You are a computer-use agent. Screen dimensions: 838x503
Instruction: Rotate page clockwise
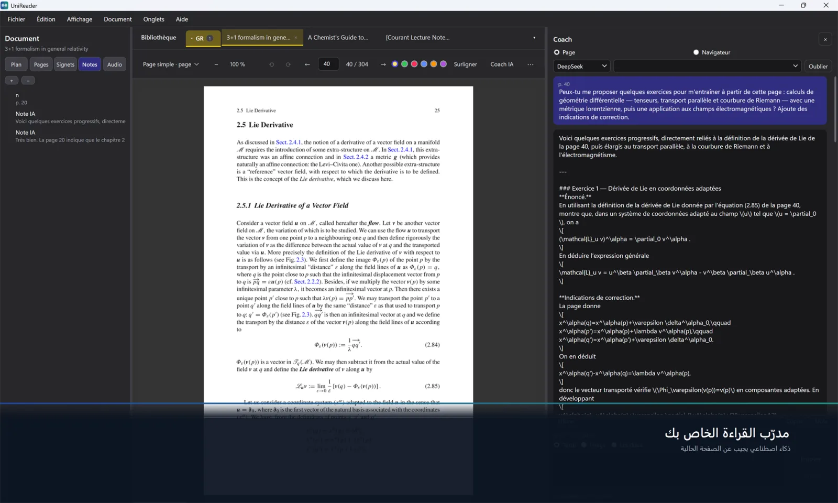pos(288,64)
